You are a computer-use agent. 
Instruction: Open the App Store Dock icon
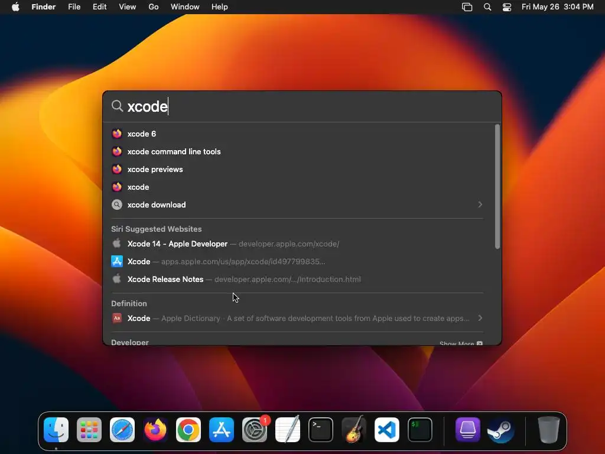222,430
